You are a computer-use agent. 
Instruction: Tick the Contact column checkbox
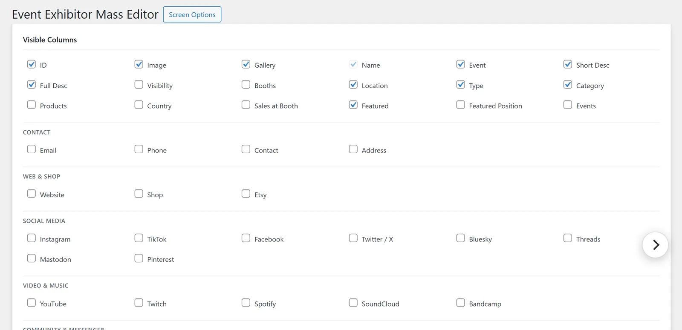click(x=246, y=149)
